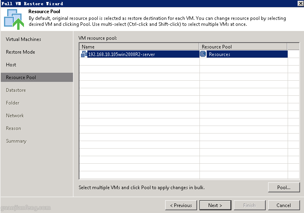The width and height of the screenshot is (304, 213).
Task: Go to the Summary step
Action: coord(16,141)
